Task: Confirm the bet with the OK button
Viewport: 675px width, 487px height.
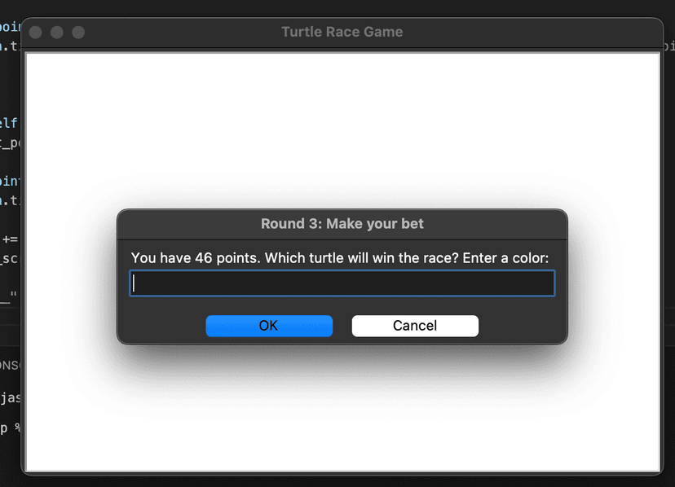Action: [269, 326]
